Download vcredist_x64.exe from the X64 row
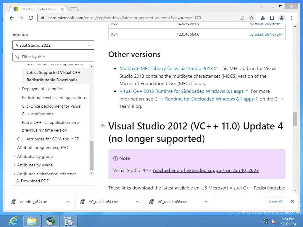This screenshot has height=227, width=303. coord(265,34)
